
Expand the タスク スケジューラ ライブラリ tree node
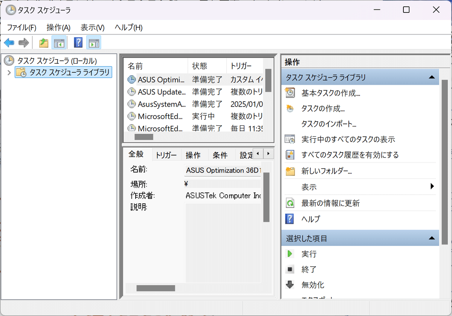coord(9,72)
